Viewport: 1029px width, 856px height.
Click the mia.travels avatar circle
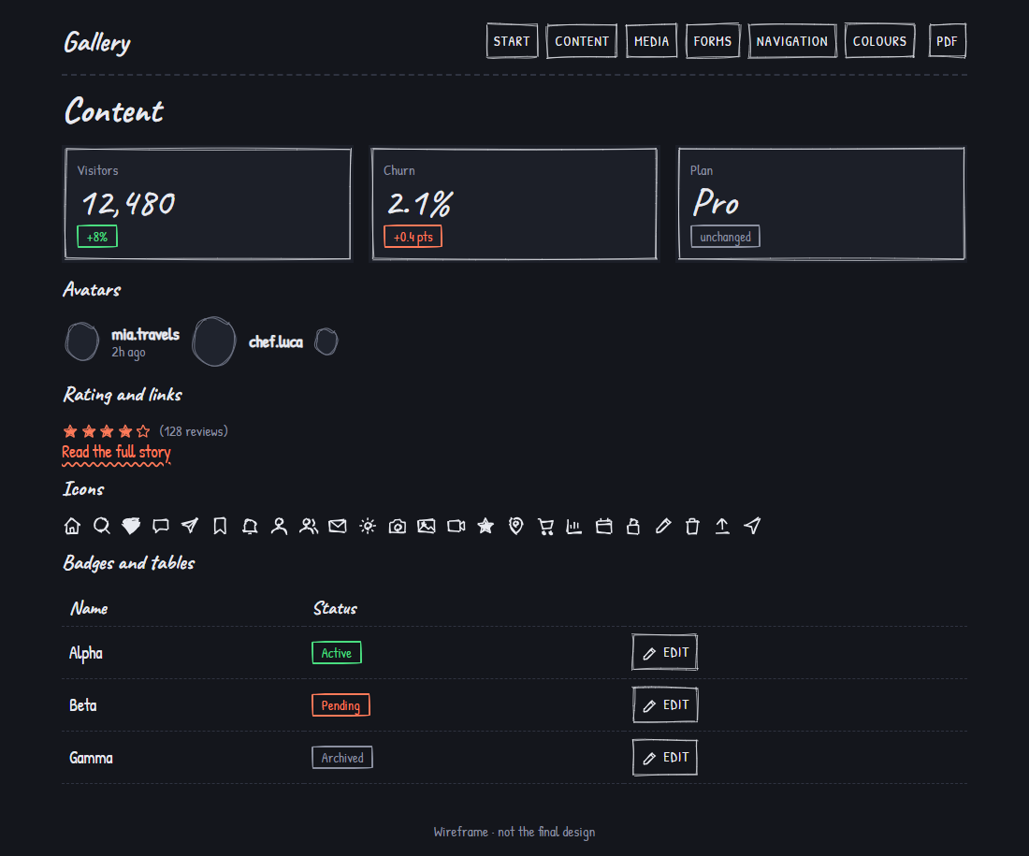tap(82, 341)
